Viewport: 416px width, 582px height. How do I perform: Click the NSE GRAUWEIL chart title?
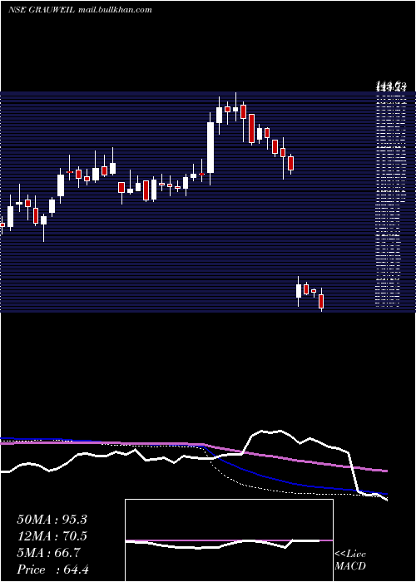(80, 10)
